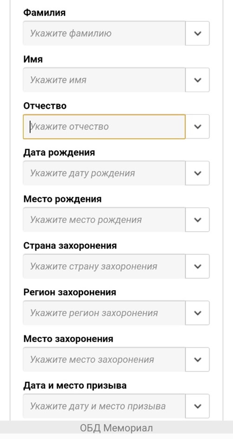Open the Фамилия dropdown arrow
Screen dimensions: 233x439
point(198,33)
